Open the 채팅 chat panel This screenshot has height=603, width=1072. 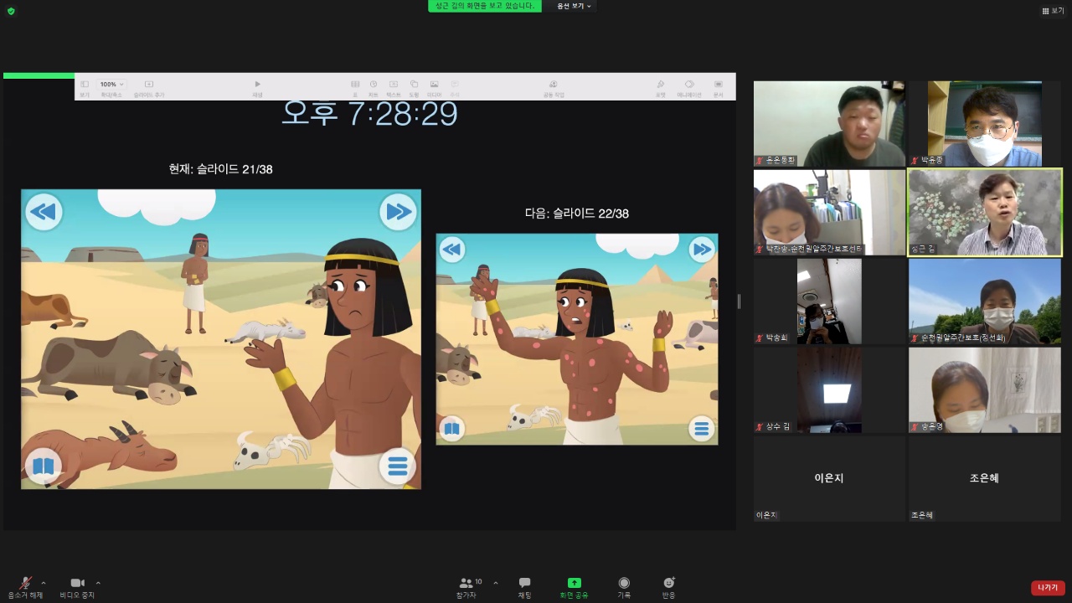click(x=524, y=583)
